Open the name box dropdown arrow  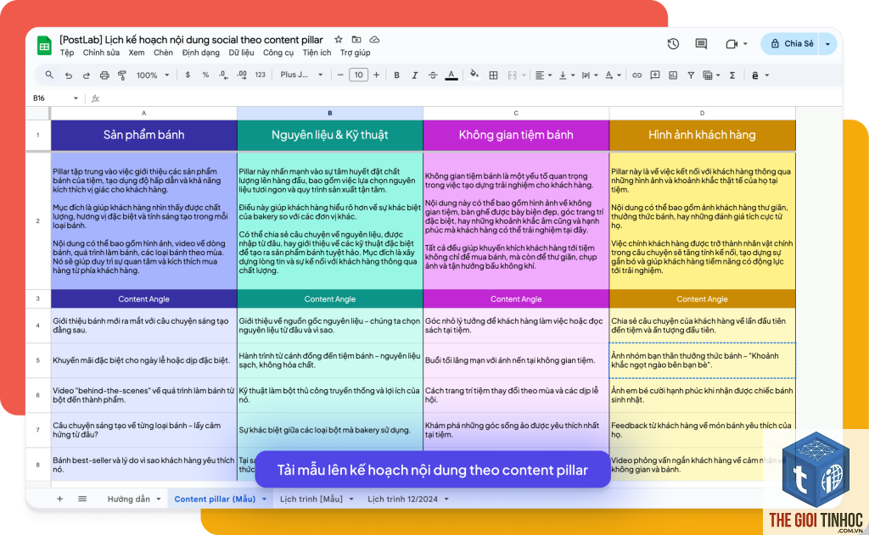point(76,98)
